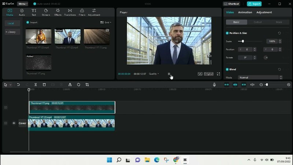Switch to the Video tab
Image resolution: width=293 pixels, height=165 pixels.
230,12
